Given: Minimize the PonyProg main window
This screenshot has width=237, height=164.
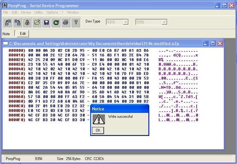Looking at the screenshot, I should (x=217, y=6).
